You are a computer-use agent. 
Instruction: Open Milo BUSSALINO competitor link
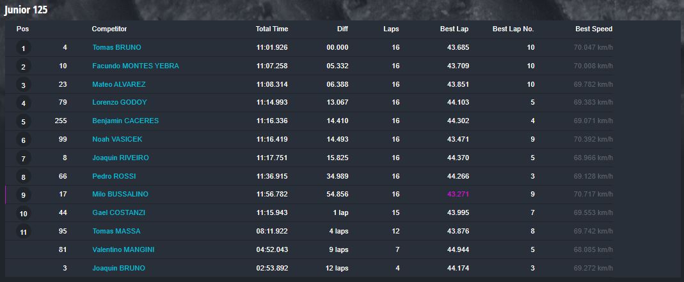pos(120,195)
